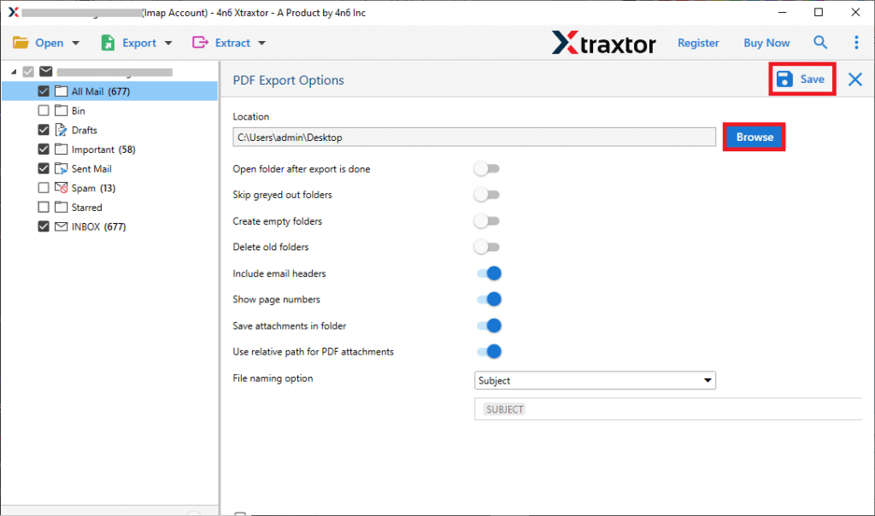This screenshot has height=516, width=875.
Task: Click the Bin folder icon
Action: click(x=61, y=110)
